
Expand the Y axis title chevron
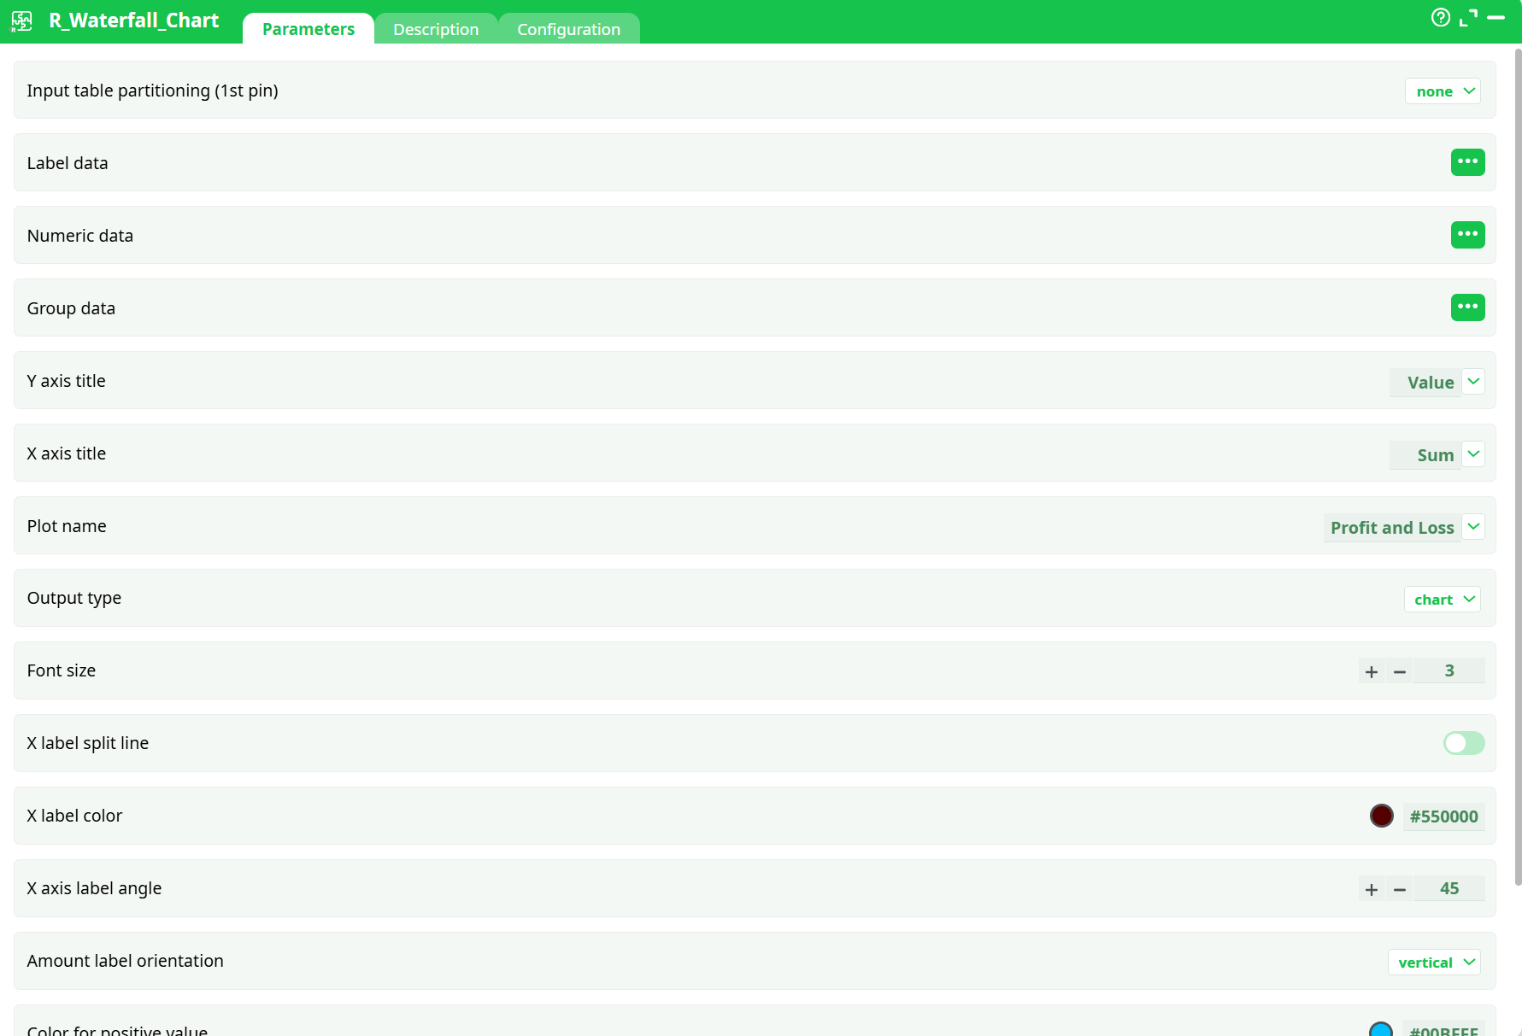1473,382
